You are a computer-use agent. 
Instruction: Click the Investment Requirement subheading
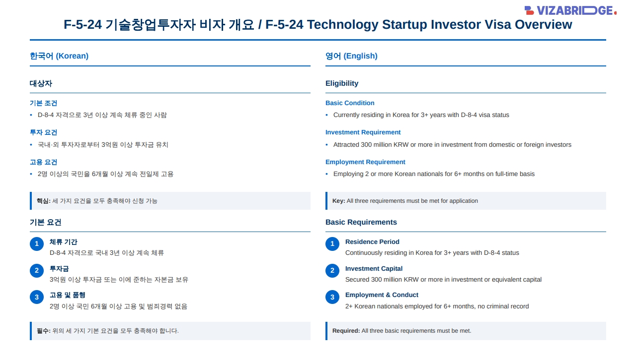(363, 132)
